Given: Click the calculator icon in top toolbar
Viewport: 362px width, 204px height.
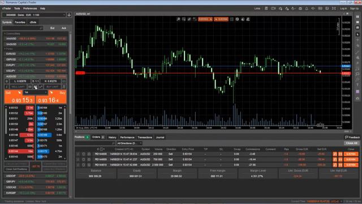Looking at the screenshot, I should [266, 8].
